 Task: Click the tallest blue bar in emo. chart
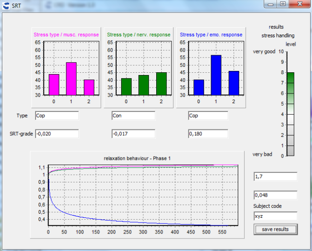coord(216,75)
